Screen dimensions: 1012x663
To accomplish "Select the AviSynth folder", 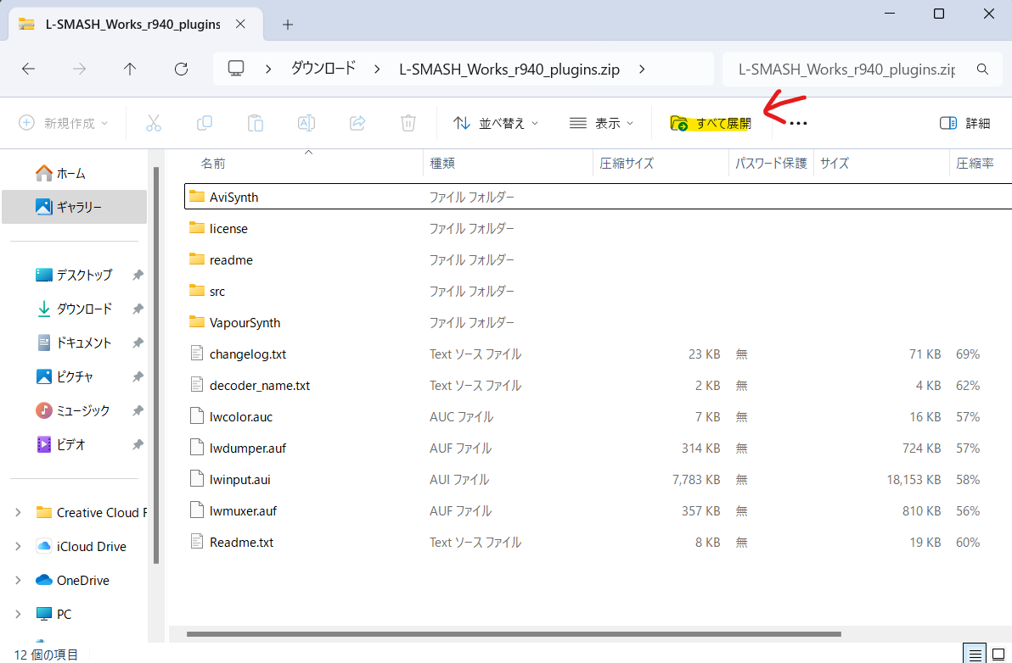I will [x=598, y=198].
